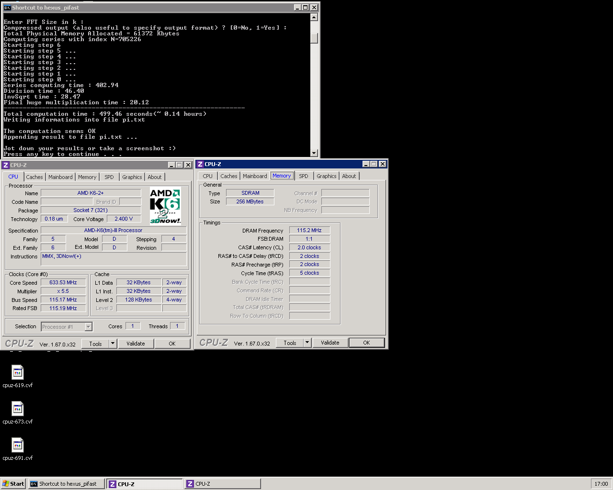
Task: Click the 1:1 FSB:DRAM ratio value
Action: point(309,239)
